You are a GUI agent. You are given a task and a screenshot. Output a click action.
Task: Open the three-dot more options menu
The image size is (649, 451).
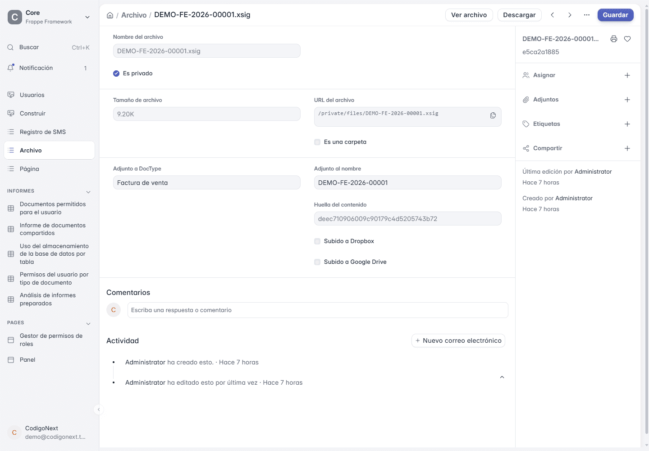[587, 15]
